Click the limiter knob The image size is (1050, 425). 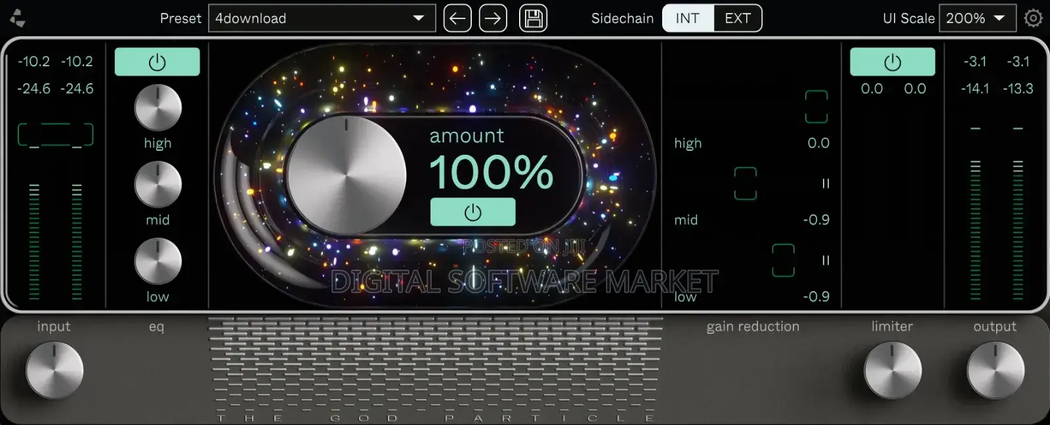pos(892,370)
